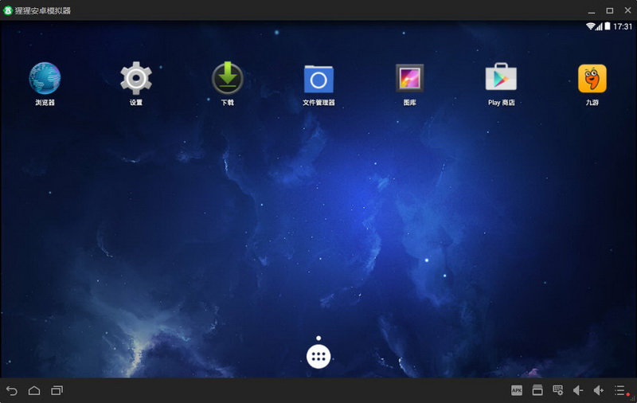Open the app drawer grid button

click(318, 356)
